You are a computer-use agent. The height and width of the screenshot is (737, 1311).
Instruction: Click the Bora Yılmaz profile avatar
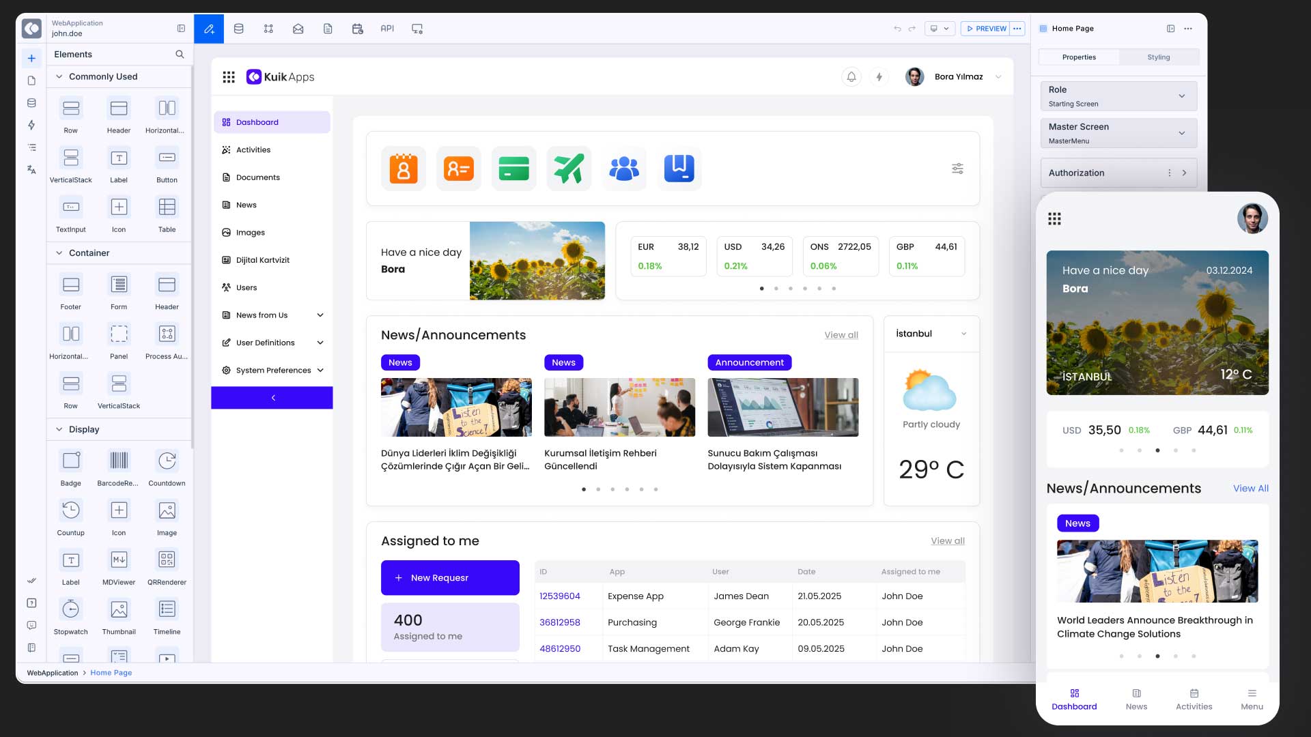(x=914, y=76)
